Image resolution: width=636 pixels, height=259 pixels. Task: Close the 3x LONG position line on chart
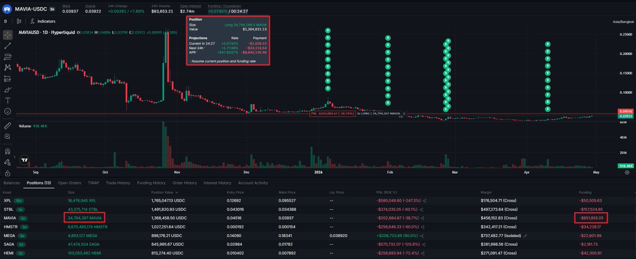[404, 114]
